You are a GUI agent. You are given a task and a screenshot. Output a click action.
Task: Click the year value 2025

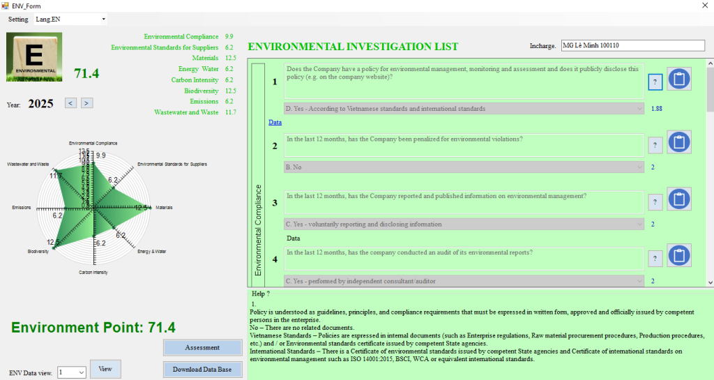point(41,104)
